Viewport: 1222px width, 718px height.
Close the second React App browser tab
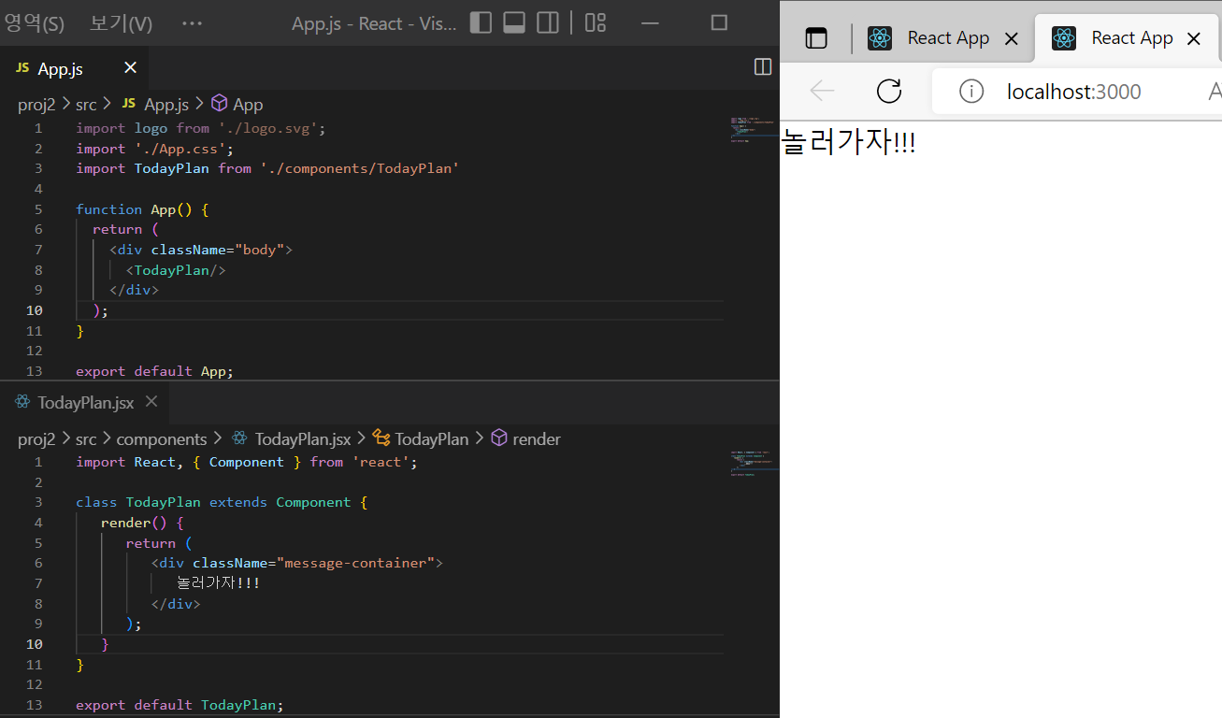tap(1193, 39)
